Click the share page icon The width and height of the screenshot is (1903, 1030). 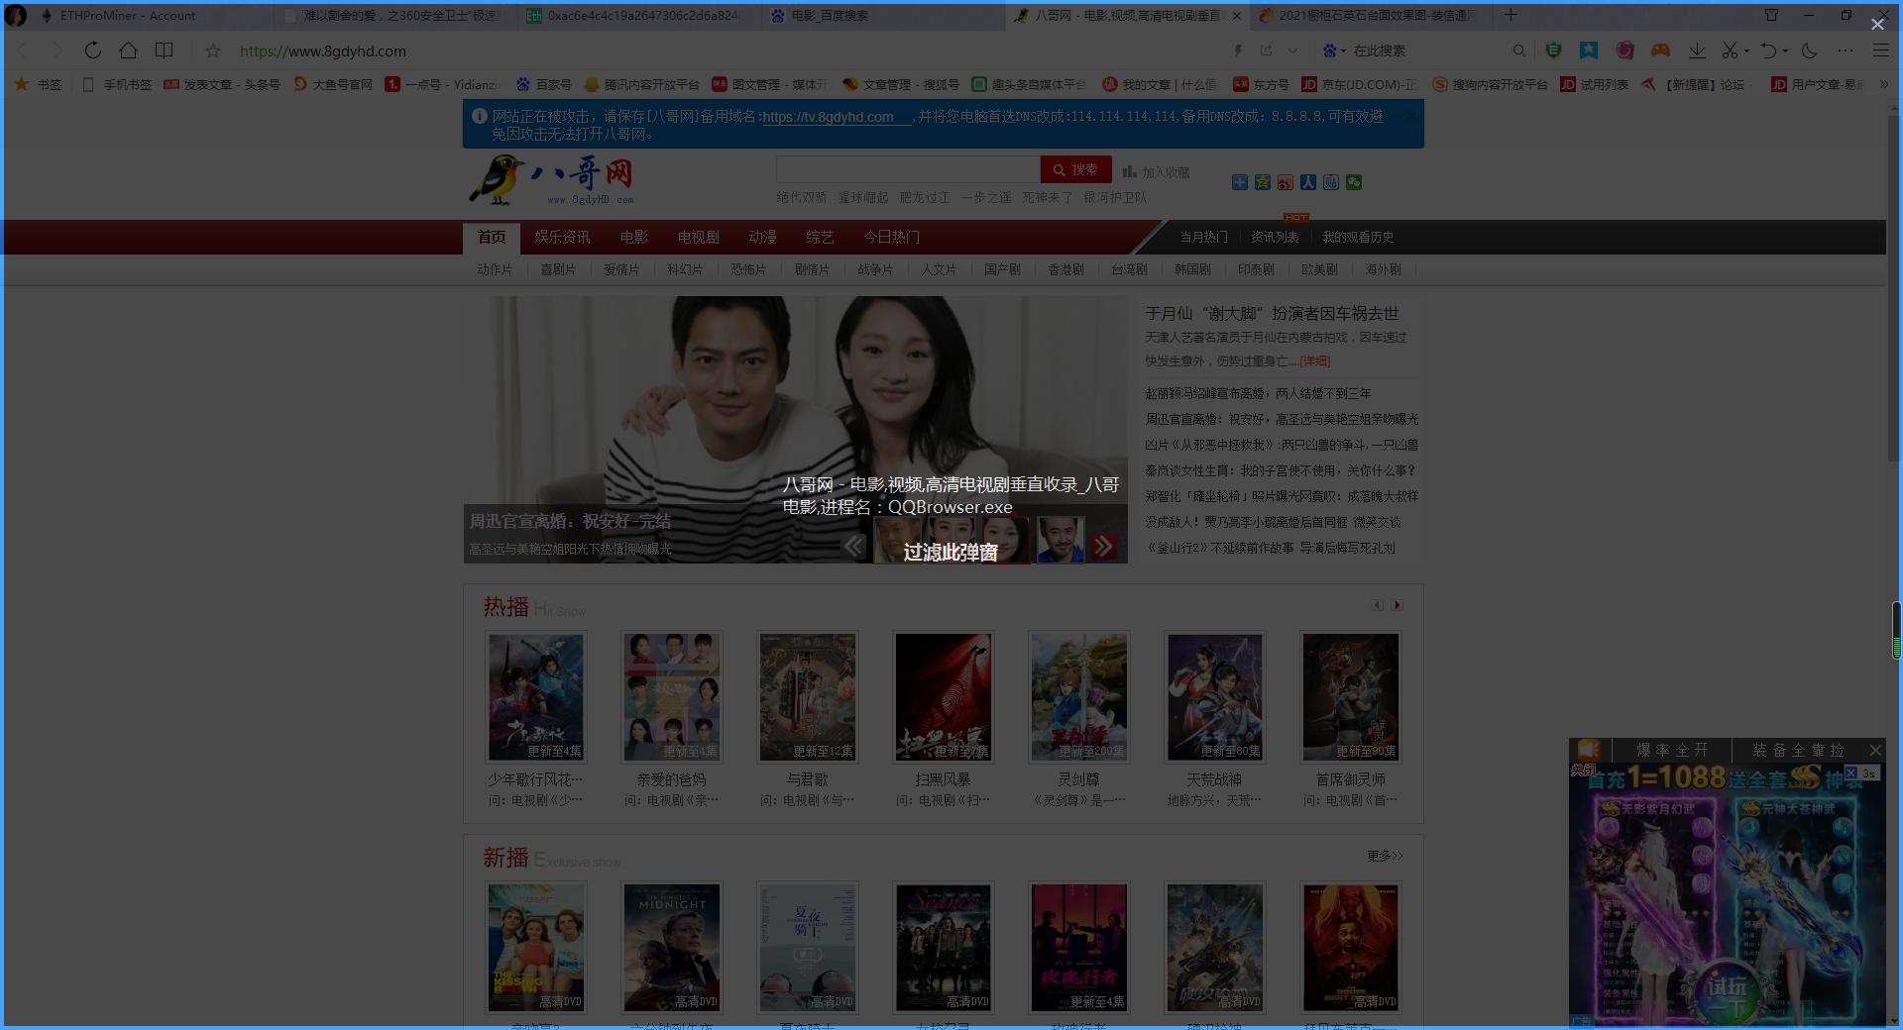[x=1266, y=51]
